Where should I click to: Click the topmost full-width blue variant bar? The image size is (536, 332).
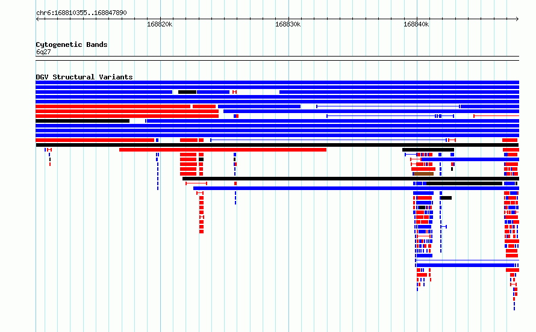[277, 82]
